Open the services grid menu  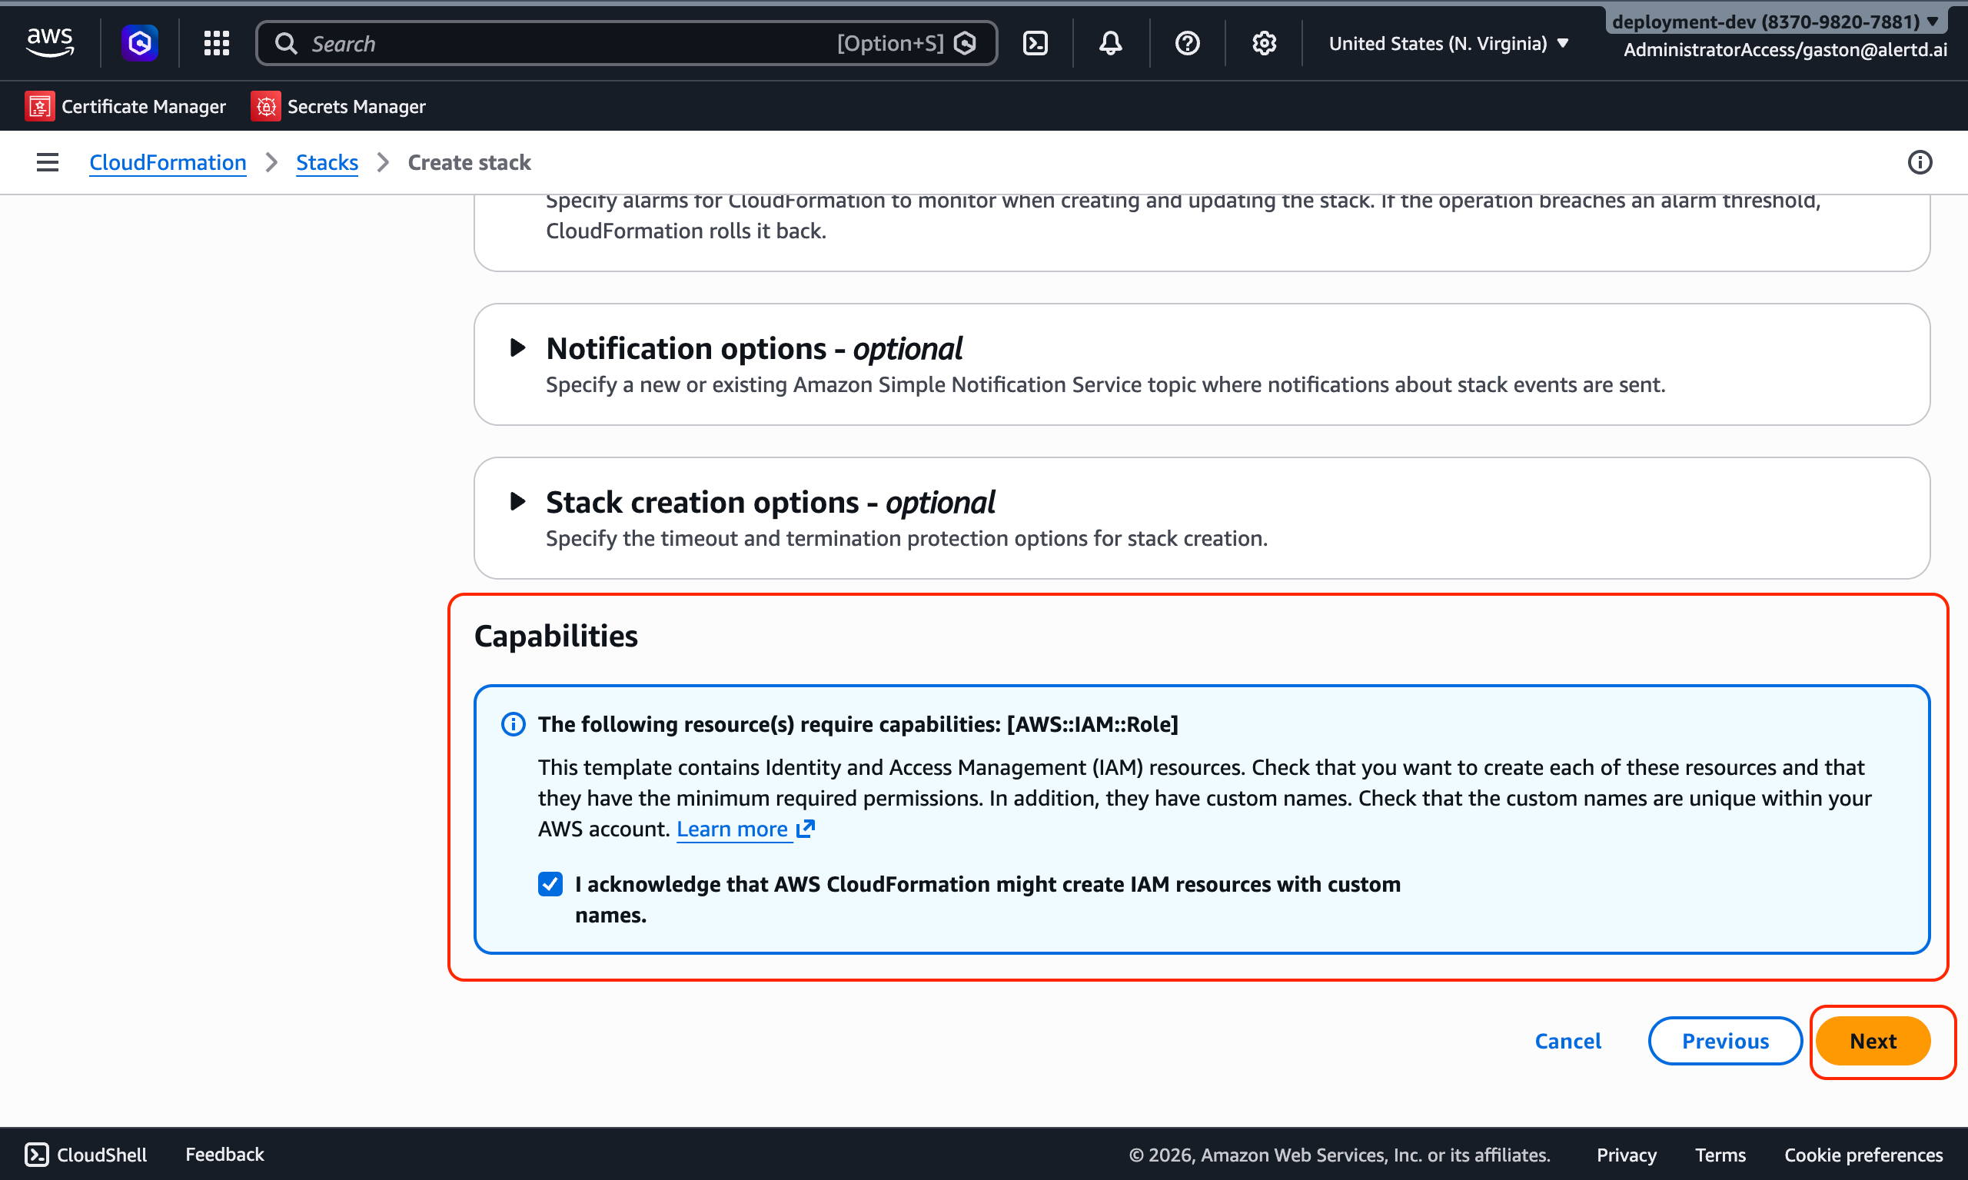click(x=216, y=43)
